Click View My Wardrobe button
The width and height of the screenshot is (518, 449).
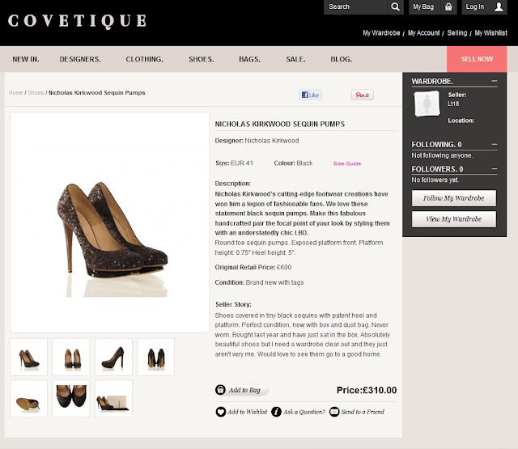pos(453,219)
